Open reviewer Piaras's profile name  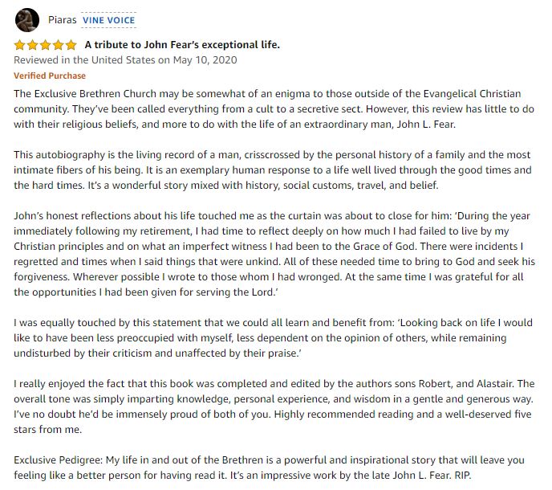point(61,19)
